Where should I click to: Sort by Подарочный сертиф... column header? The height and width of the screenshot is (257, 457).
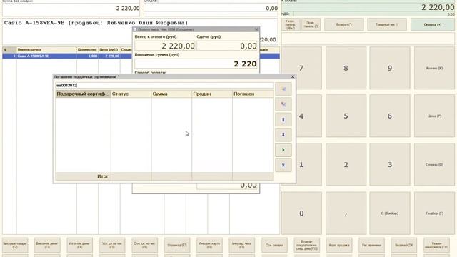point(83,94)
